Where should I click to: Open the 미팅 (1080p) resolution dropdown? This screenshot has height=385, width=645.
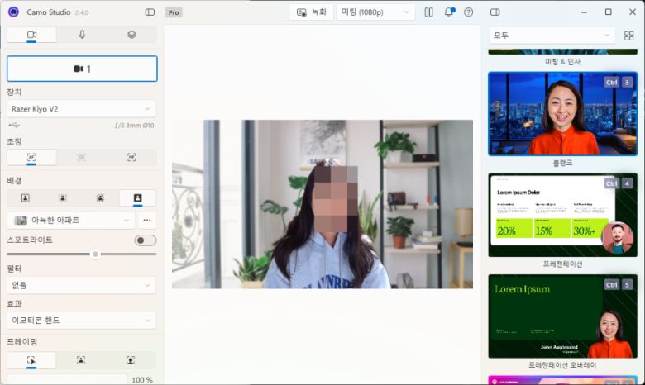tap(375, 12)
